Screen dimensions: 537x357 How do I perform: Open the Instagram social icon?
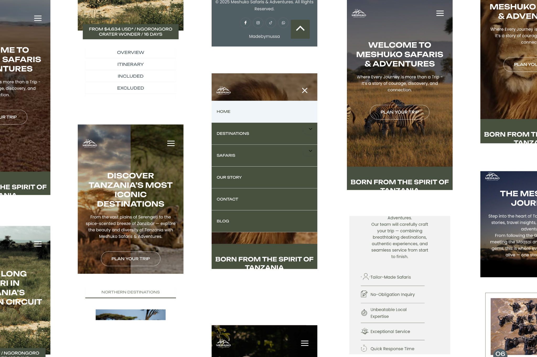(258, 23)
